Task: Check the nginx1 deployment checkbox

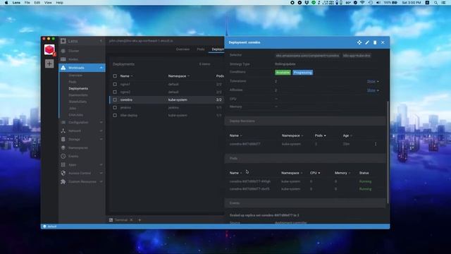Action: (x=115, y=85)
